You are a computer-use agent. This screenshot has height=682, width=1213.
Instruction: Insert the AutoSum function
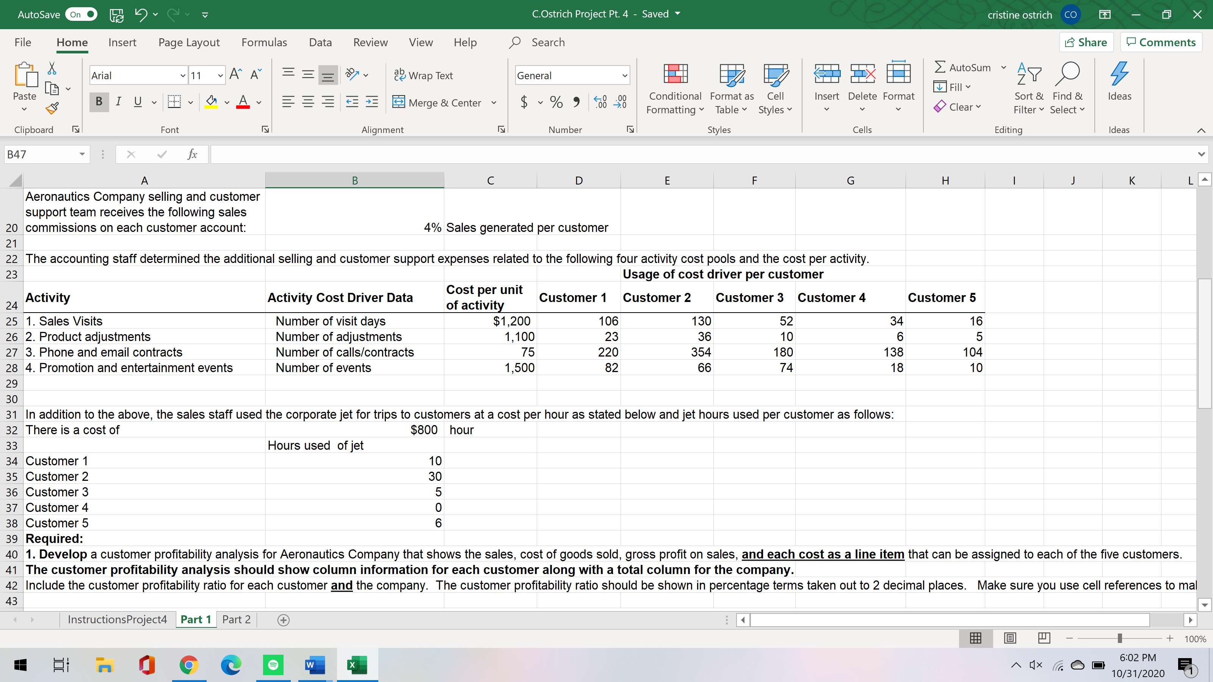[x=964, y=67]
